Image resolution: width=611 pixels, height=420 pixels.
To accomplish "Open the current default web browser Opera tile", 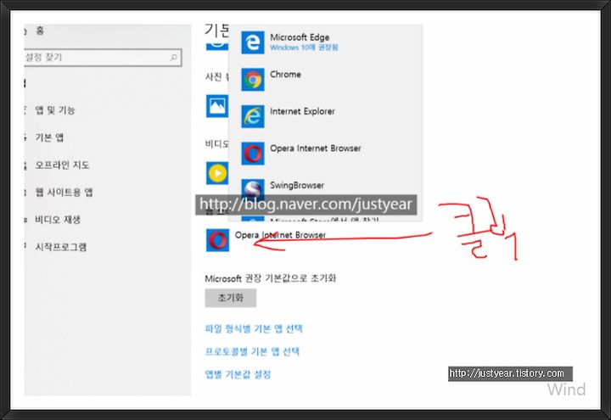I will [218, 240].
